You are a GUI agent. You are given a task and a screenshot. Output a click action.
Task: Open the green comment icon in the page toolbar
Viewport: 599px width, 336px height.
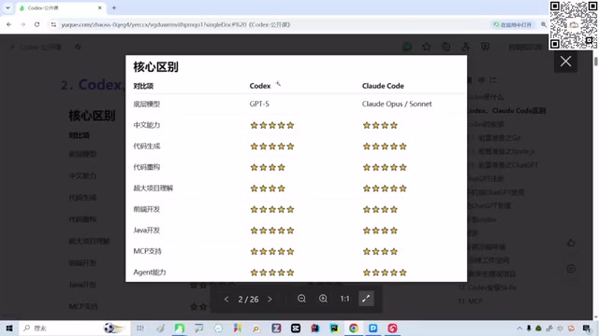tap(407, 47)
